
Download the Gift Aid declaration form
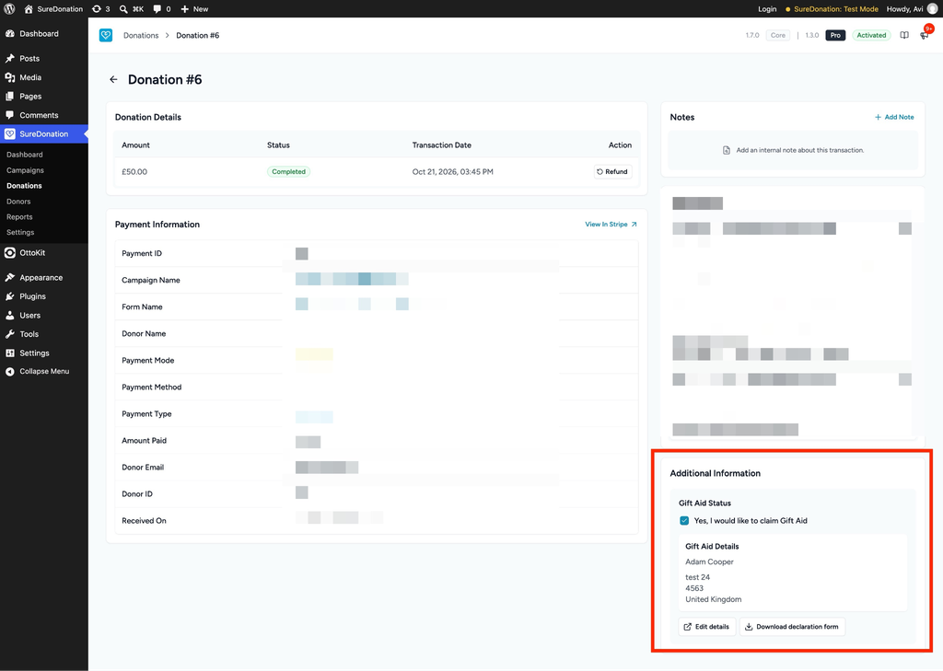[792, 627]
